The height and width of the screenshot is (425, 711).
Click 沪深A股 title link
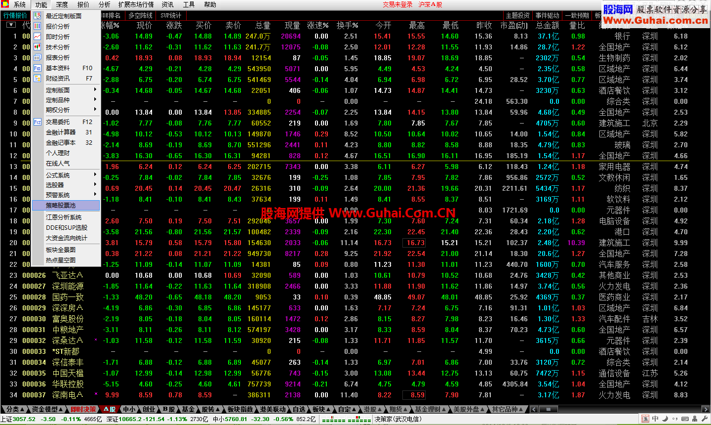430,4
